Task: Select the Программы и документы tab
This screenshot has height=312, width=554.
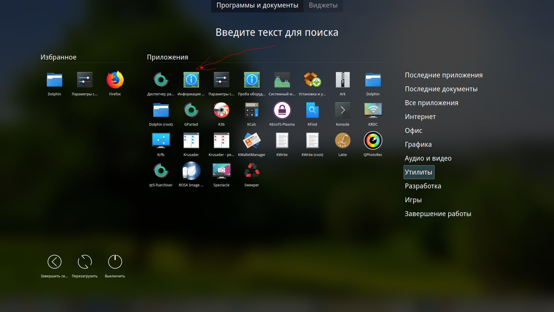Action: [x=257, y=5]
